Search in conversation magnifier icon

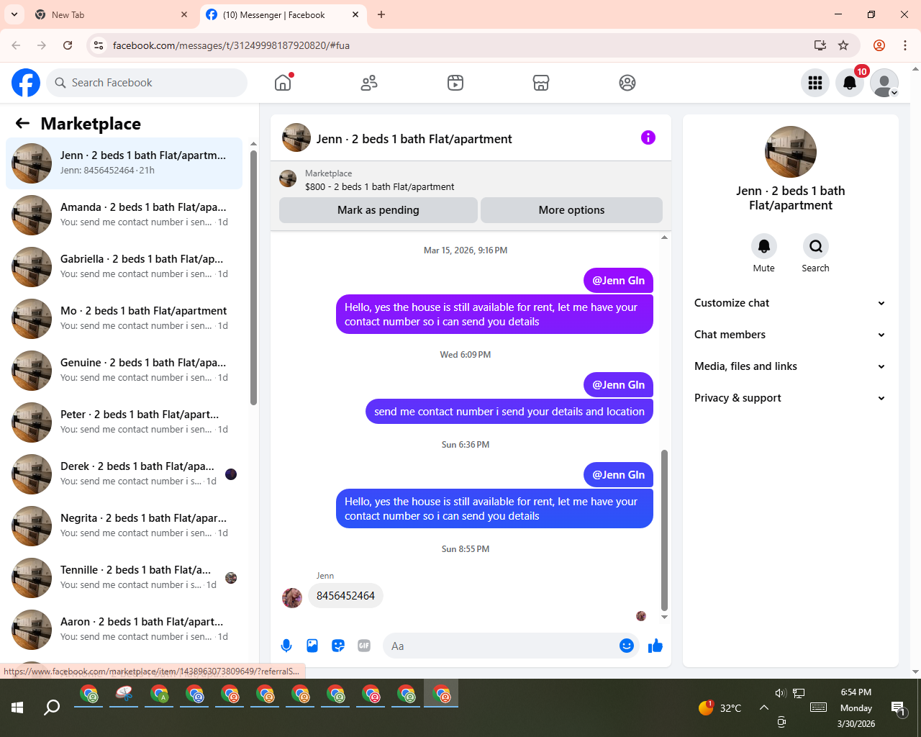pyautogui.click(x=816, y=246)
